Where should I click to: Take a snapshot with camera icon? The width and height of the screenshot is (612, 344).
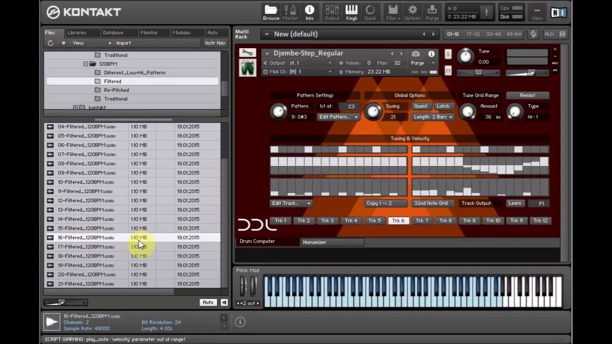(415, 54)
